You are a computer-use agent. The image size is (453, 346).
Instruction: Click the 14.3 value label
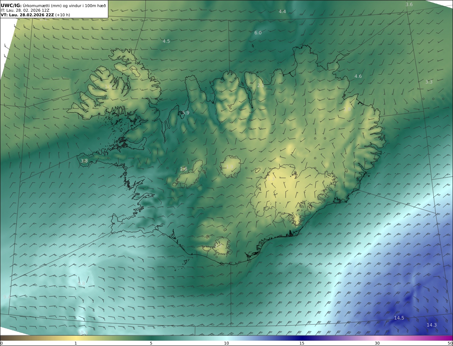pos(431,325)
